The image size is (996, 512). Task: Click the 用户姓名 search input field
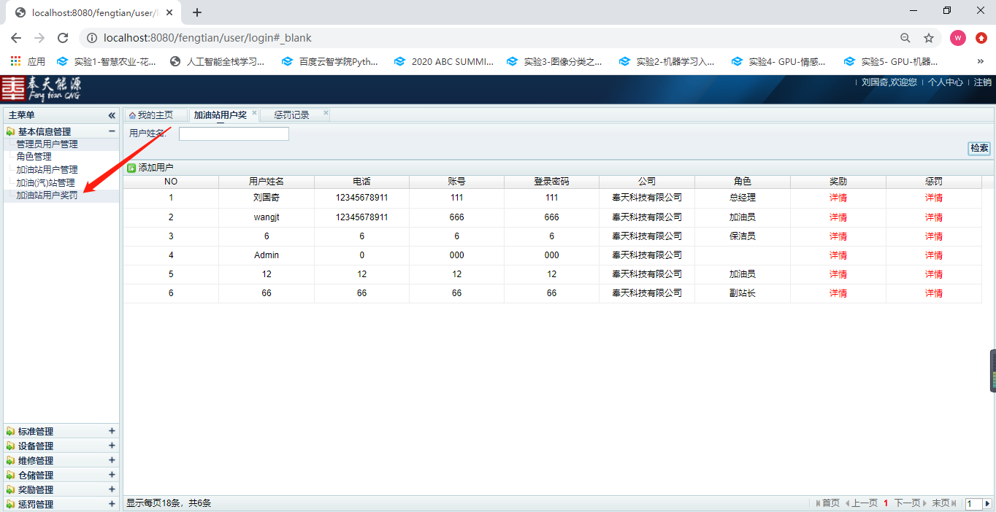[234, 134]
